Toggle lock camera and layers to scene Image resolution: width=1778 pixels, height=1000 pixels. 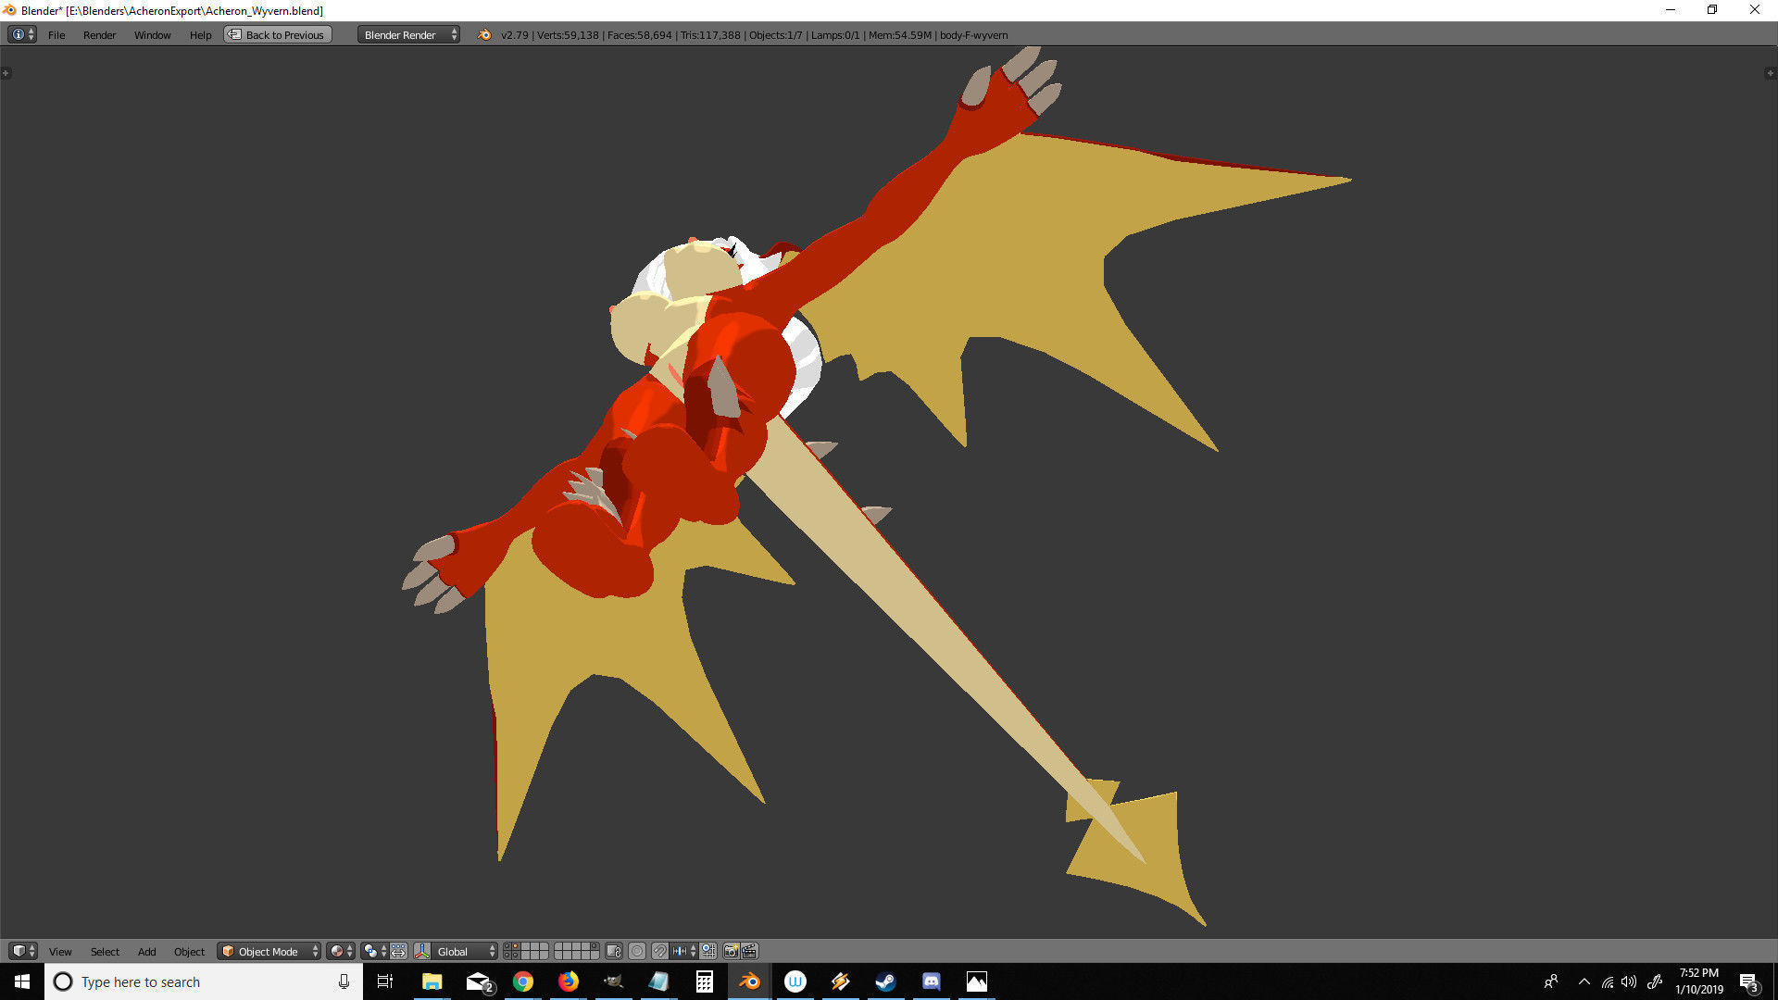(614, 951)
